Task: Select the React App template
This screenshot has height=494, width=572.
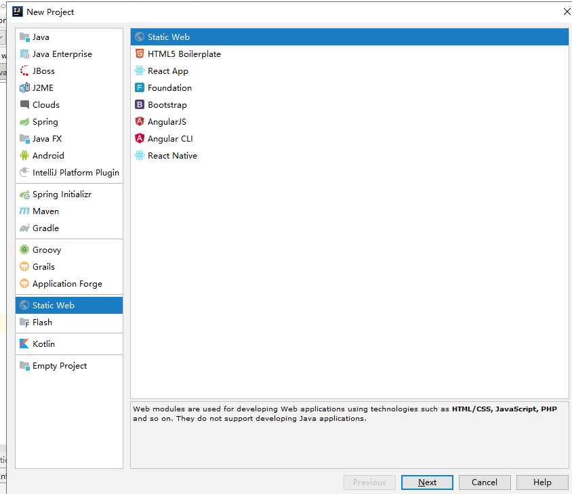Action: (350, 70)
